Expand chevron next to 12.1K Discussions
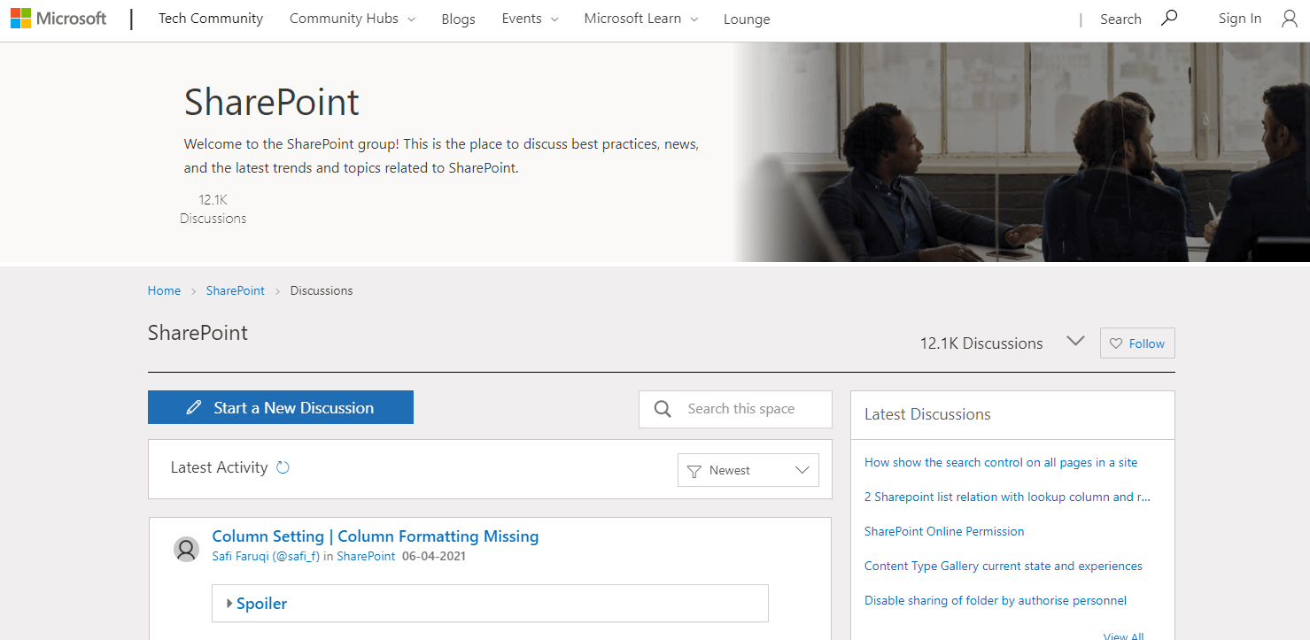The width and height of the screenshot is (1310, 640). point(1076,341)
